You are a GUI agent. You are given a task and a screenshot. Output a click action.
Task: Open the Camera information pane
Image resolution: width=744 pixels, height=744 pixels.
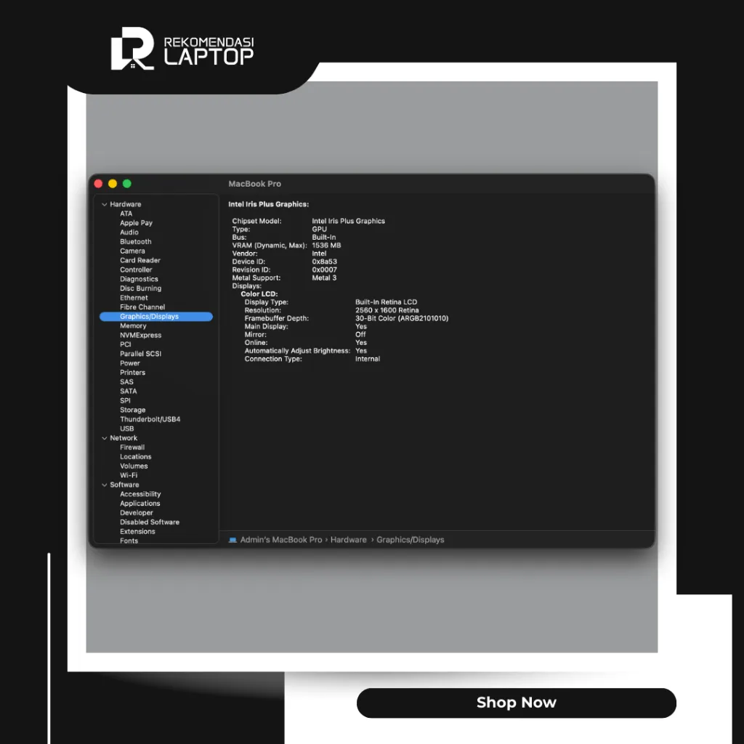point(133,251)
